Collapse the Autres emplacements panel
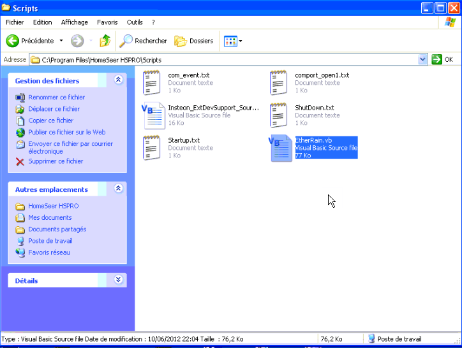Viewport: 462px width, 348px height. (x=119, y=189)
